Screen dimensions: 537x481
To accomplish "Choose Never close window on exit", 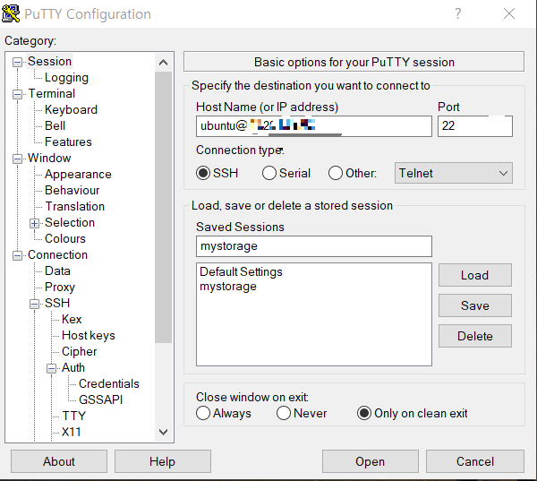I will tap(284, 413).
